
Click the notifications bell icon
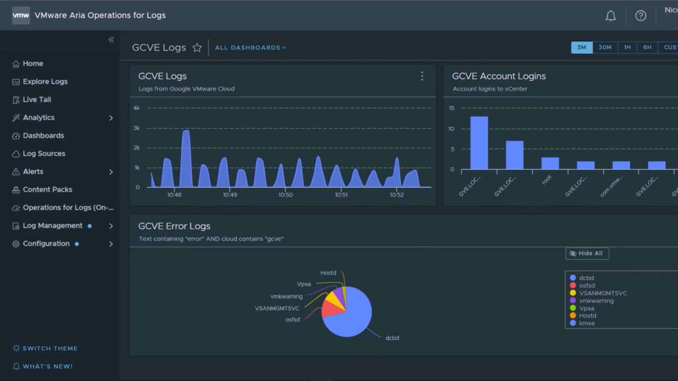(611, 16)
